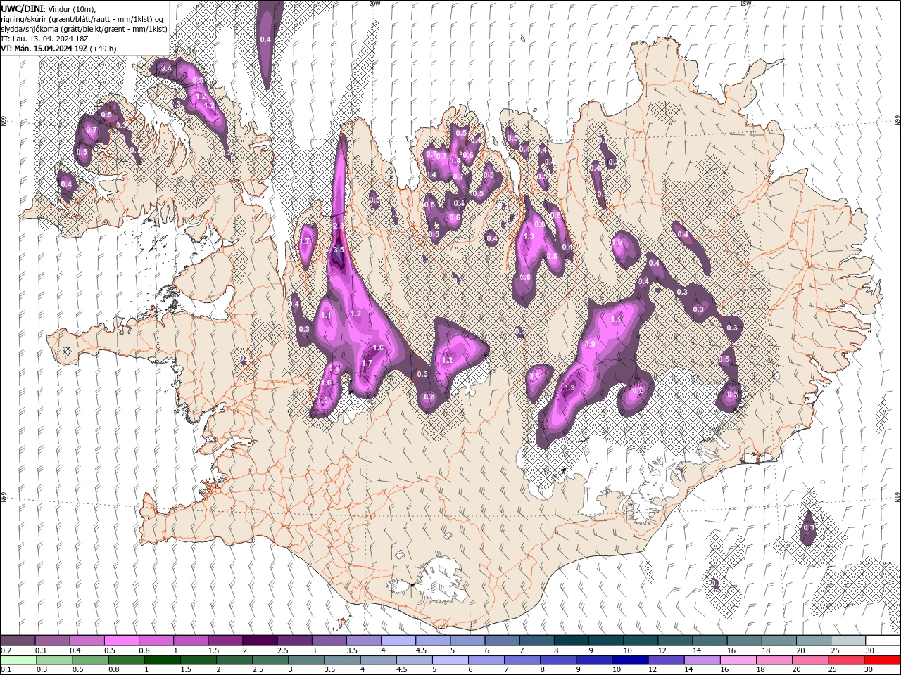Click the '(+49 h)' forecast offset text

click(103, 49)
